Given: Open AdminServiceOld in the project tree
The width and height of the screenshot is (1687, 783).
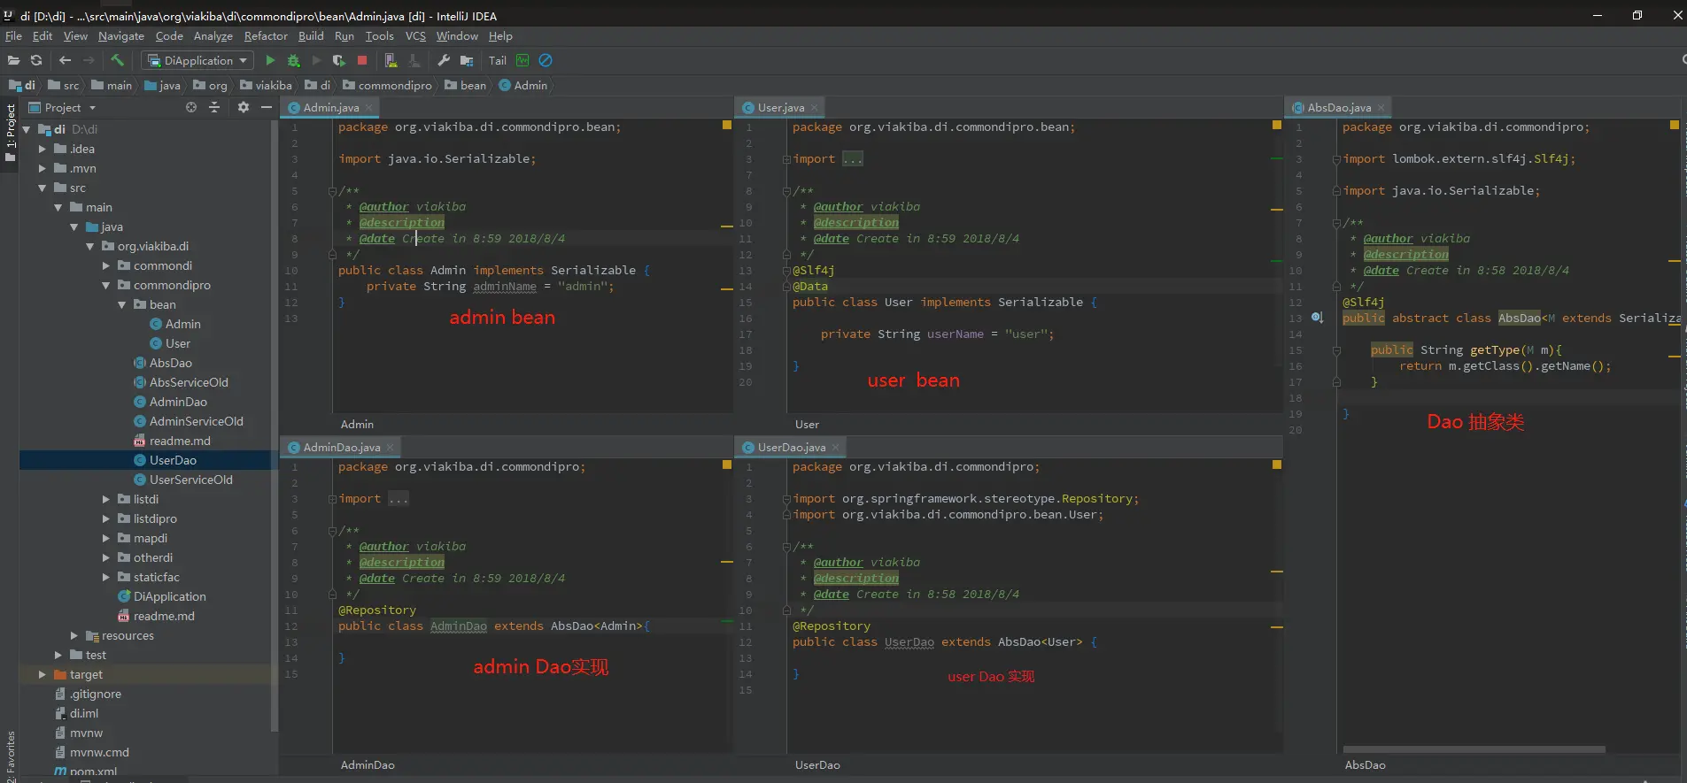Looking at the screenshot, I should click(x=196, y=421).
